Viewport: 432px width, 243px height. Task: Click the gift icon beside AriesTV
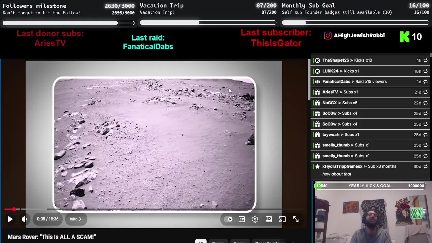tap(317, 92)
